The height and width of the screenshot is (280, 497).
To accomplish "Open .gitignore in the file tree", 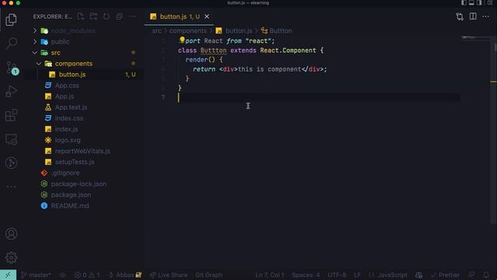I will (65, 173).
